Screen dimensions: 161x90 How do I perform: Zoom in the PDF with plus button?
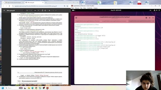point(38,10)
